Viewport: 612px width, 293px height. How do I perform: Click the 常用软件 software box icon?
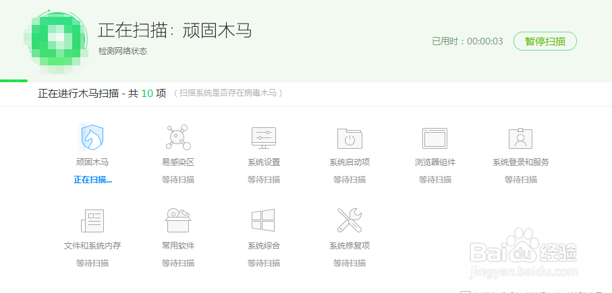178,220
